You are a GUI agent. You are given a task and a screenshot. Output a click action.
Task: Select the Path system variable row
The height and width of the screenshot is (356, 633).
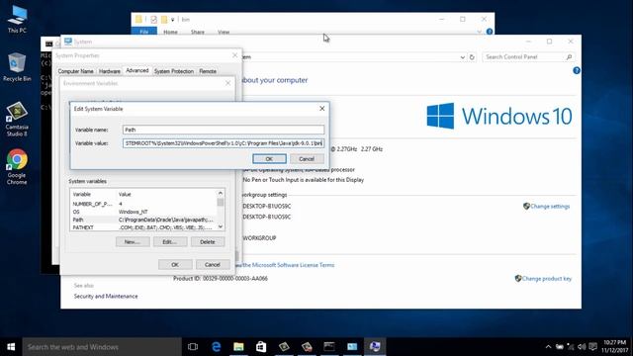pyautogui.click(x=143, y=220)
